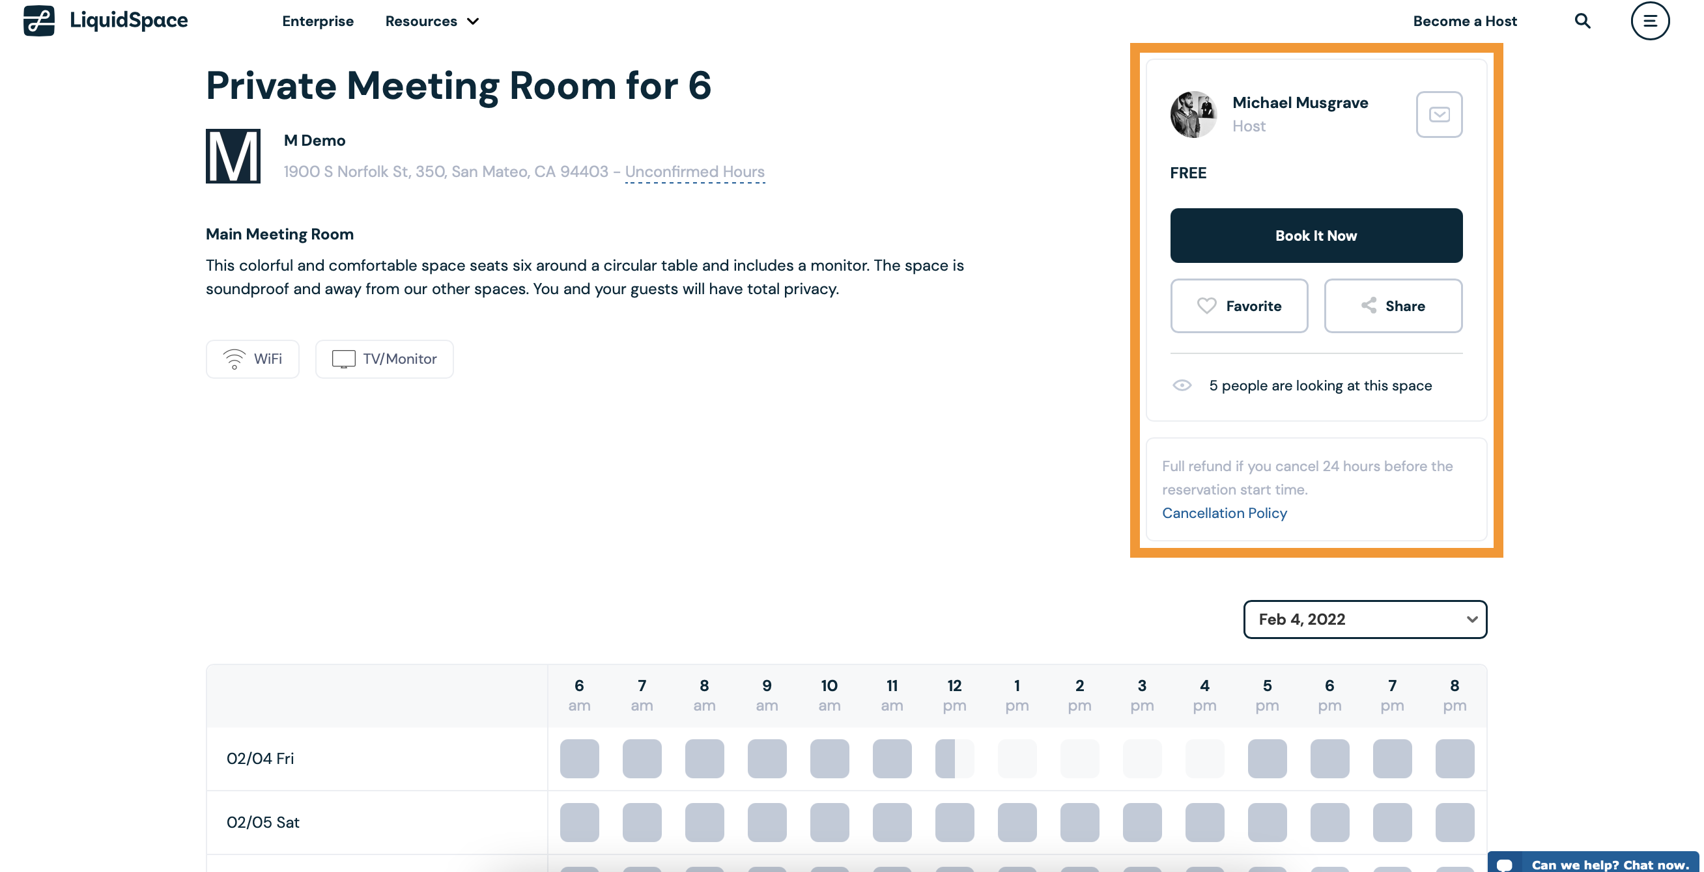Image resolution: width=1704 pixels, height=872 pixels.
Task: Select the 1 pm slot on 02/05 Sat
Action: pyautogui.click(x=1017, y=823)
